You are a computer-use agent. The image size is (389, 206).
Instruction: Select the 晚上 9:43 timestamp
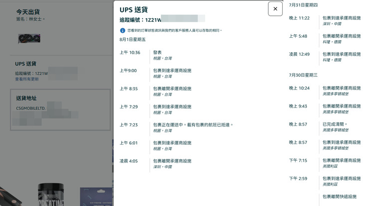[298, 106]
